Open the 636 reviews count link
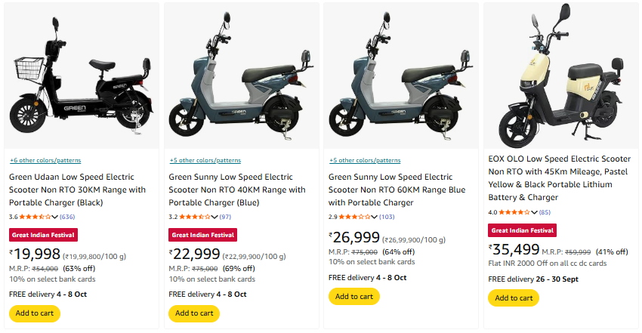The image size is (642, 333). coord(69,217)
